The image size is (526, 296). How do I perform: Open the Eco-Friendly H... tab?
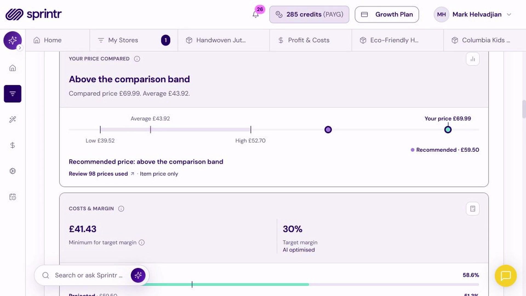tap(398, 40)
